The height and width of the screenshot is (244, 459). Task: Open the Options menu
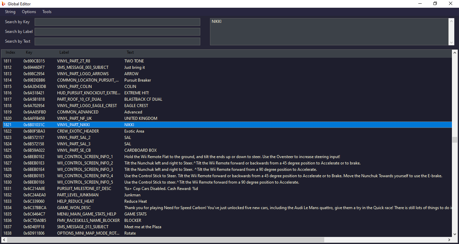coord(29,12)
